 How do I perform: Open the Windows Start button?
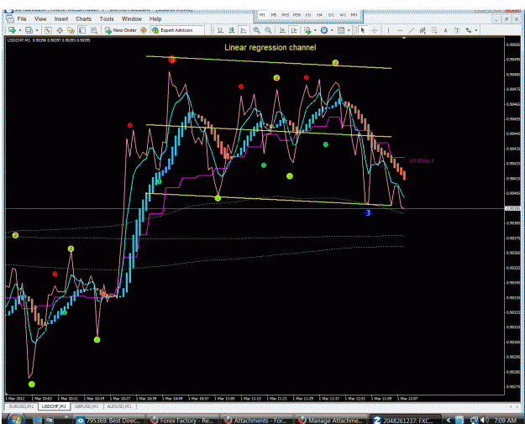point(15,419)
